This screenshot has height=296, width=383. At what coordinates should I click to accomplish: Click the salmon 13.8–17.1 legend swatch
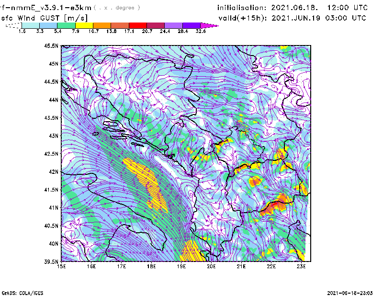(120, 25)
